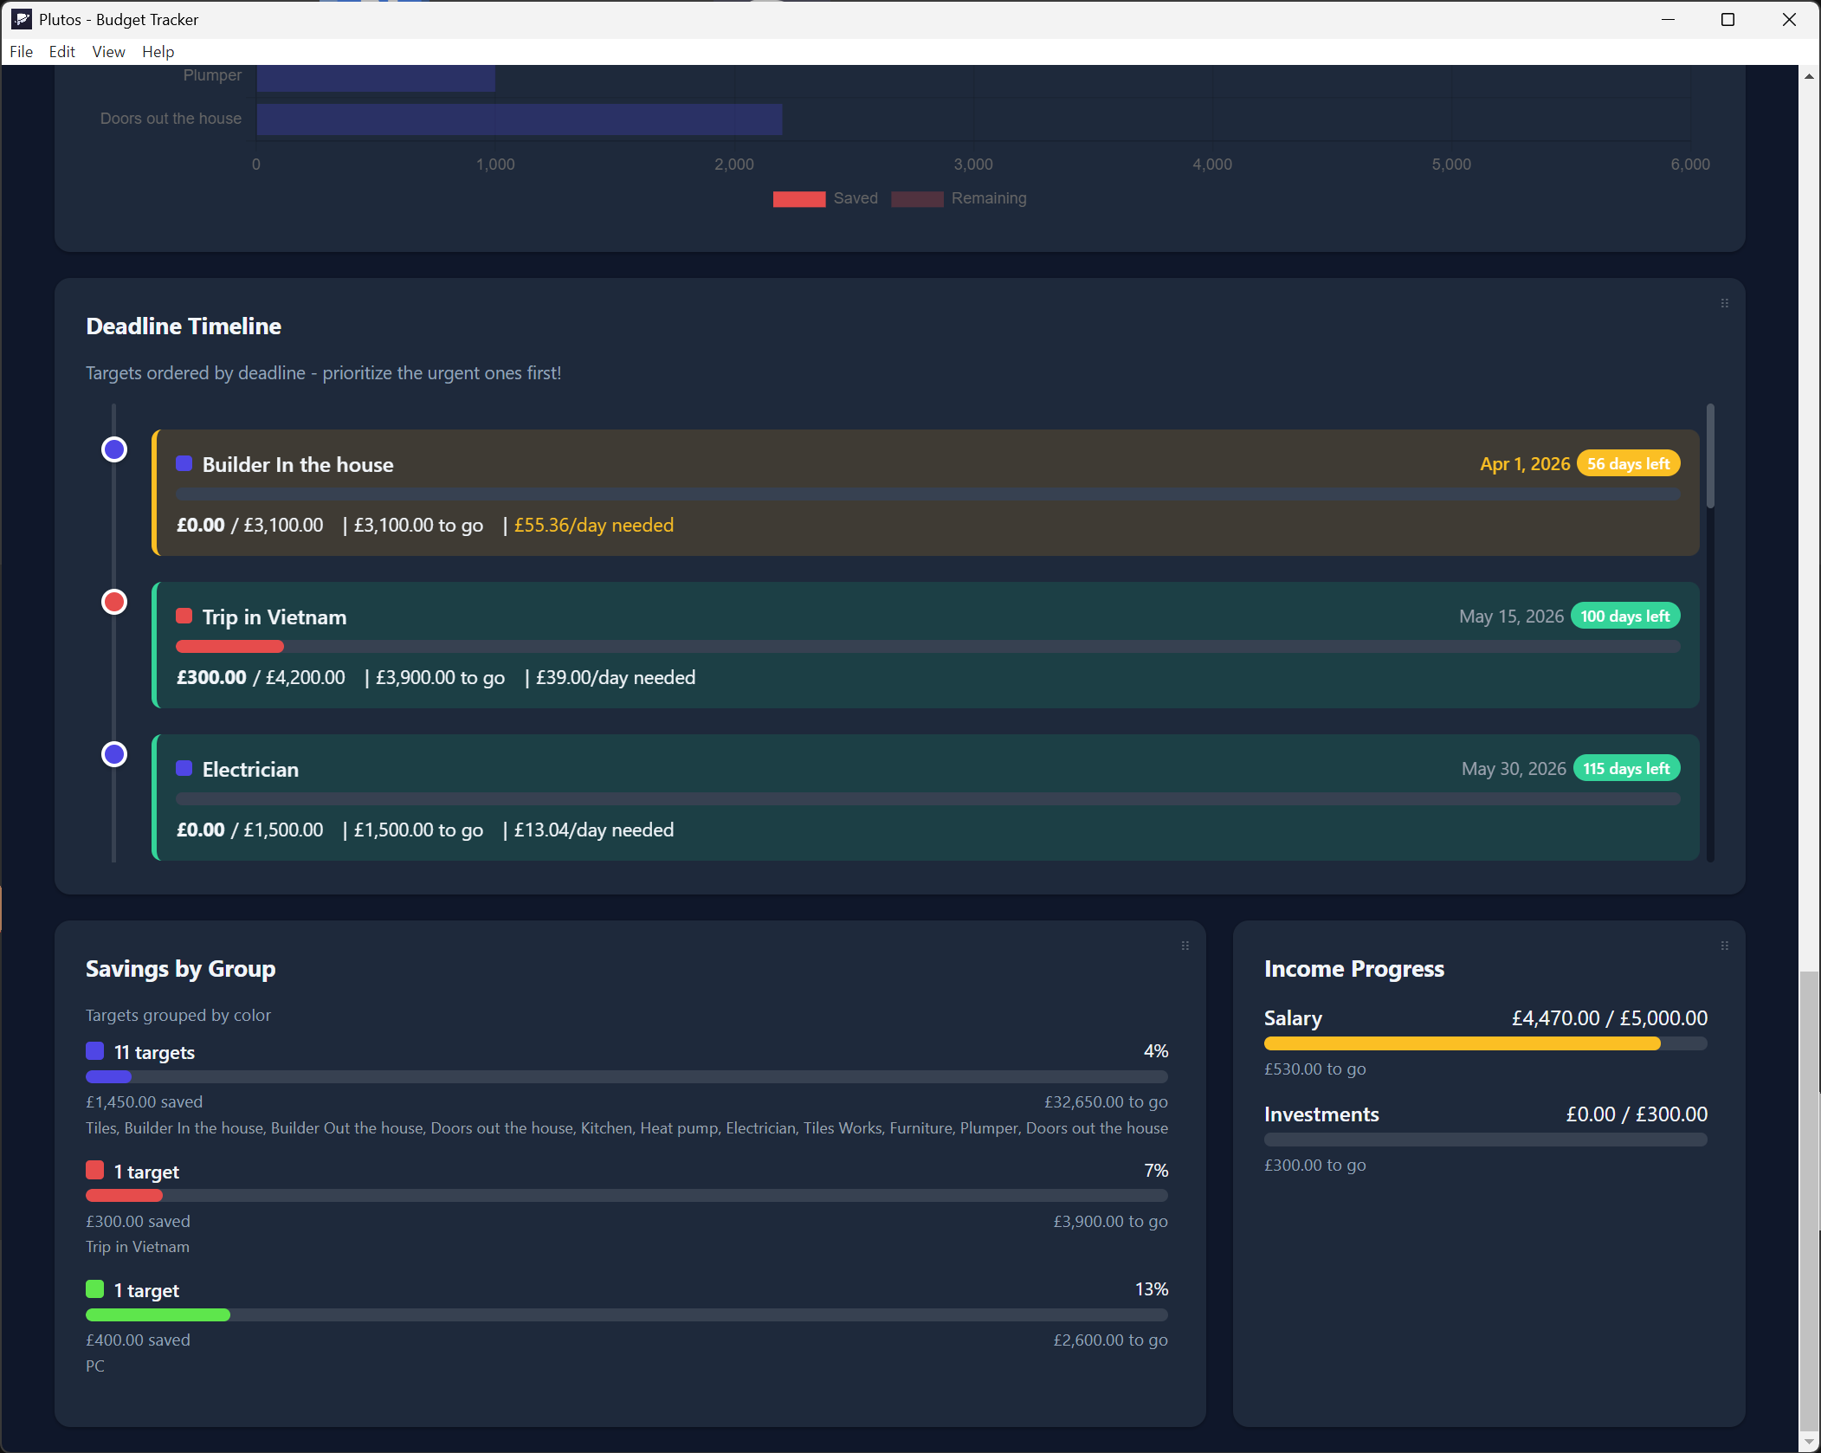Click the blue swatch beside 11 targets

[x=95, y=1051]
